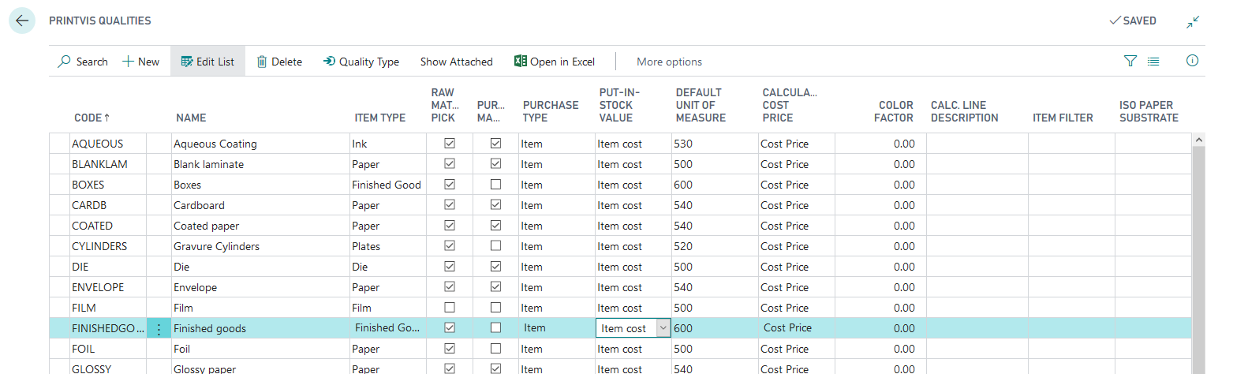Sort by CODE column header
Image resolution: width=1248 pixels, height=374 pixels.
pos(92,118)
